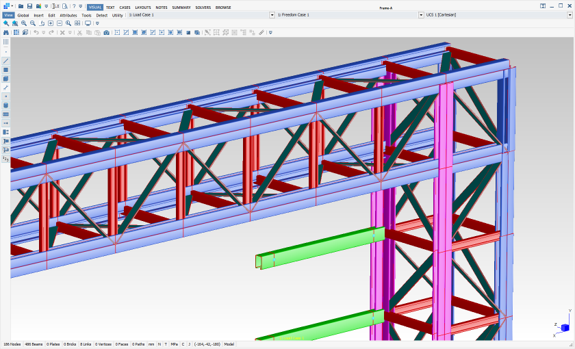
Task: Click the camera snapshot icon
Action: click(x=106, y=32)
